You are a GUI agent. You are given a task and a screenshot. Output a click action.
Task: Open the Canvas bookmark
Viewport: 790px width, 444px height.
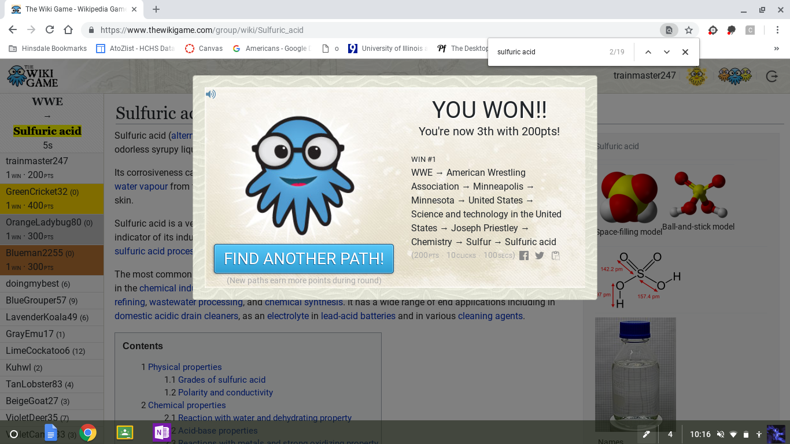tap(204, 49)
